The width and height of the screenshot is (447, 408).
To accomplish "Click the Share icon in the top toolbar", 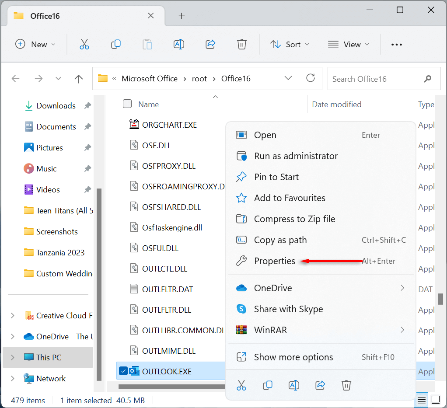I will click(x=210, y=44).
